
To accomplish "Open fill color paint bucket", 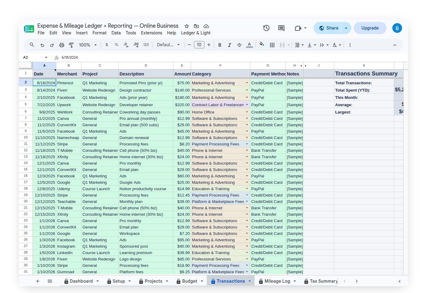I will 262,45.
